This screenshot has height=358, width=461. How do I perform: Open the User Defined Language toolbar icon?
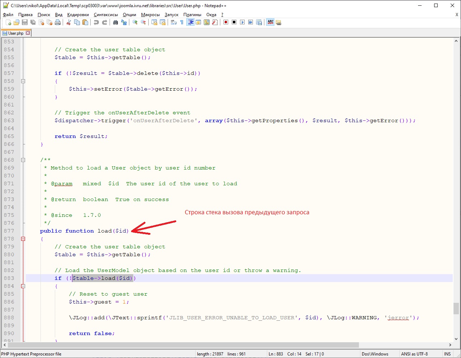pyautogui.click(x=198, y=22)
